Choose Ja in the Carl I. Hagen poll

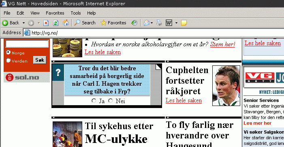pyautogui.click(x=94, y=101)
